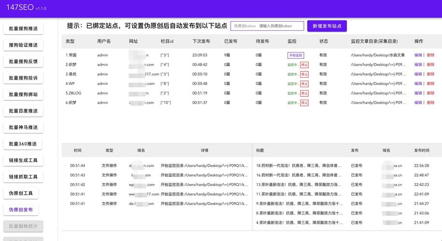Go to 批量百度推送 page
The image size is (442, 241).
(x=23, y=111)
